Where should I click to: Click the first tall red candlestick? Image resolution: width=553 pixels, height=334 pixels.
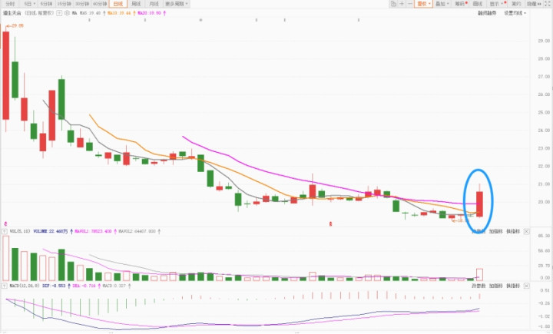click(x=5, y=75)
